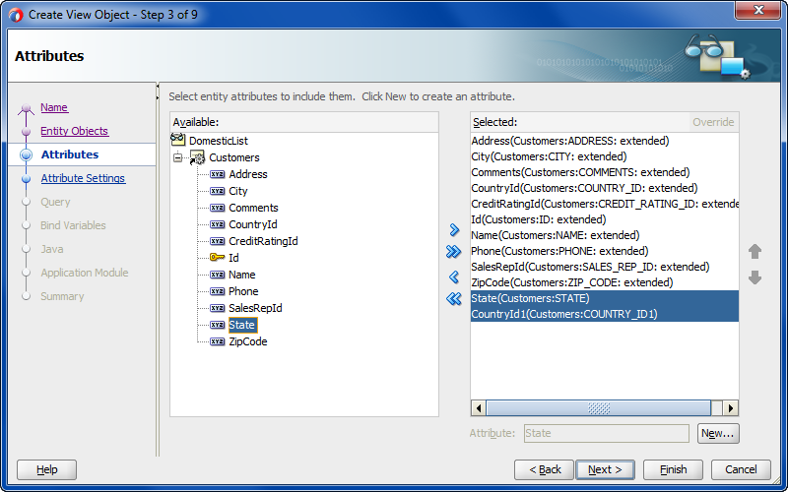Click the Next > button
Screen dimensions: 788x492
[605, 470]
